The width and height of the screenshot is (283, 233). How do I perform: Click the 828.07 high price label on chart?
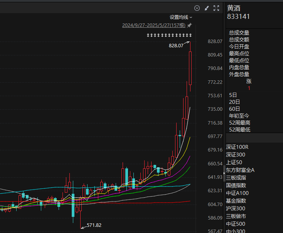click(176, 46)
